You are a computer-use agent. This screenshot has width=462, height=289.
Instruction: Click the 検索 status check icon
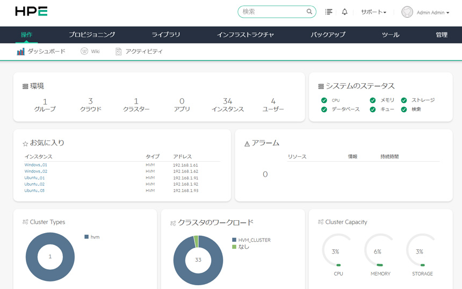pos(404,110)
